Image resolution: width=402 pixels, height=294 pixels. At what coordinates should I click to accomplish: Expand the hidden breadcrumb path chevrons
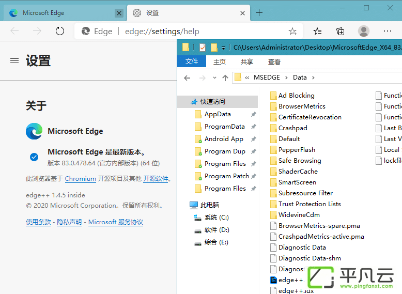point(247,78)
